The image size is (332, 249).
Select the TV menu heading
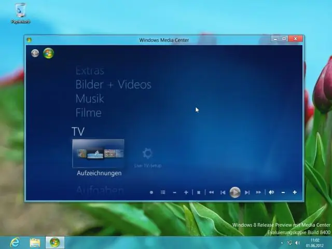pos(78,131)
